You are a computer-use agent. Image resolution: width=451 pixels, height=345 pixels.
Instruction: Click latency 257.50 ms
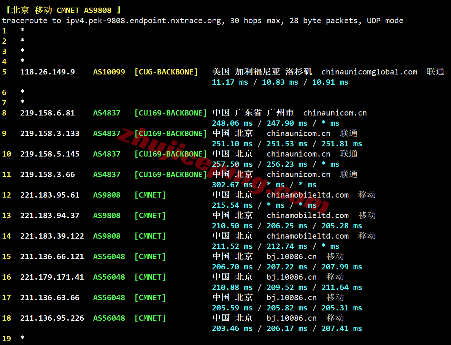[x=232, y=165]
